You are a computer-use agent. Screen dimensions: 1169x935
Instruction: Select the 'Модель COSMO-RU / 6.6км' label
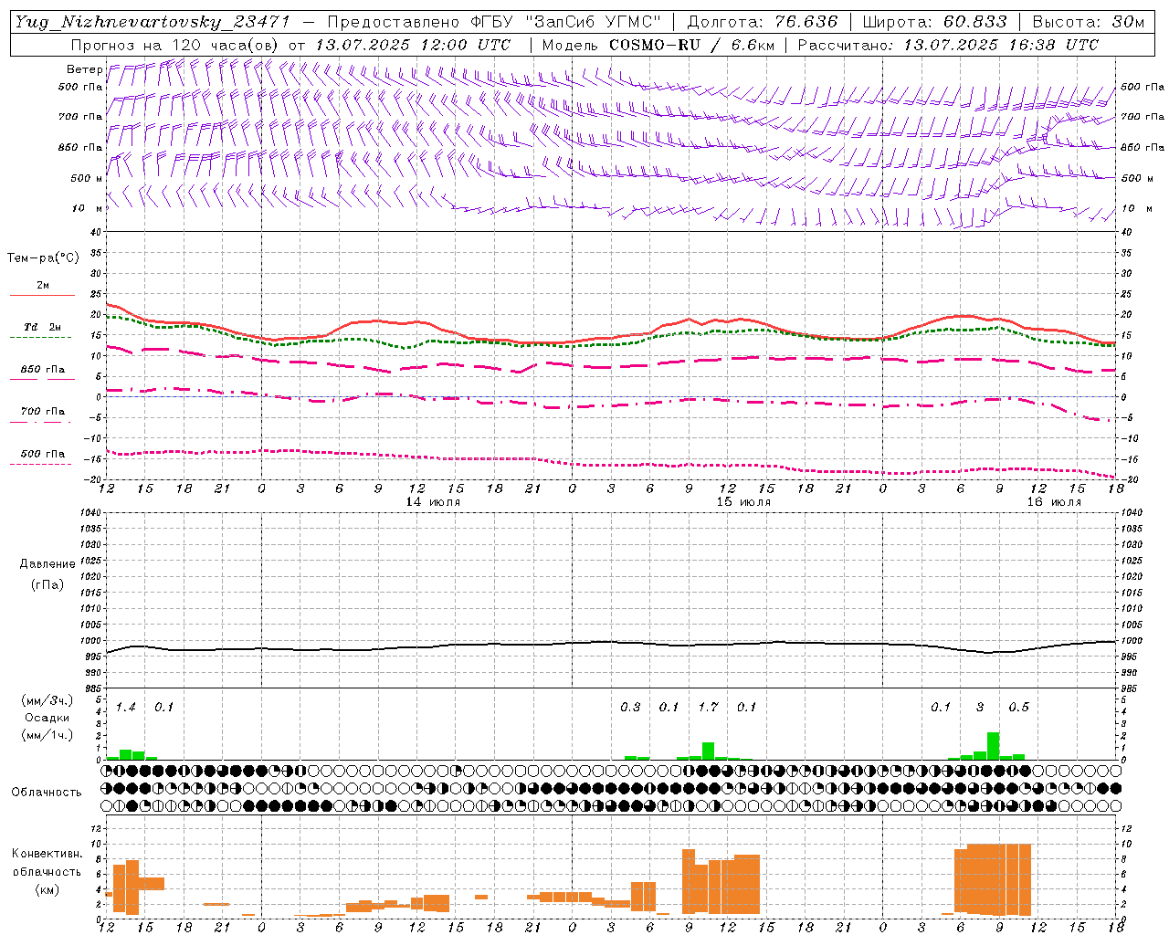(x=658, y=45)
